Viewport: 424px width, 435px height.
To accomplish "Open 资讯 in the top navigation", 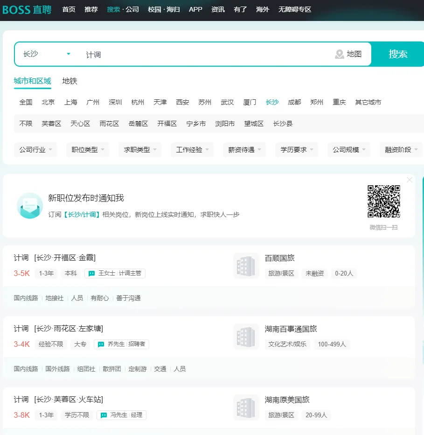I will tap(218, 9).
